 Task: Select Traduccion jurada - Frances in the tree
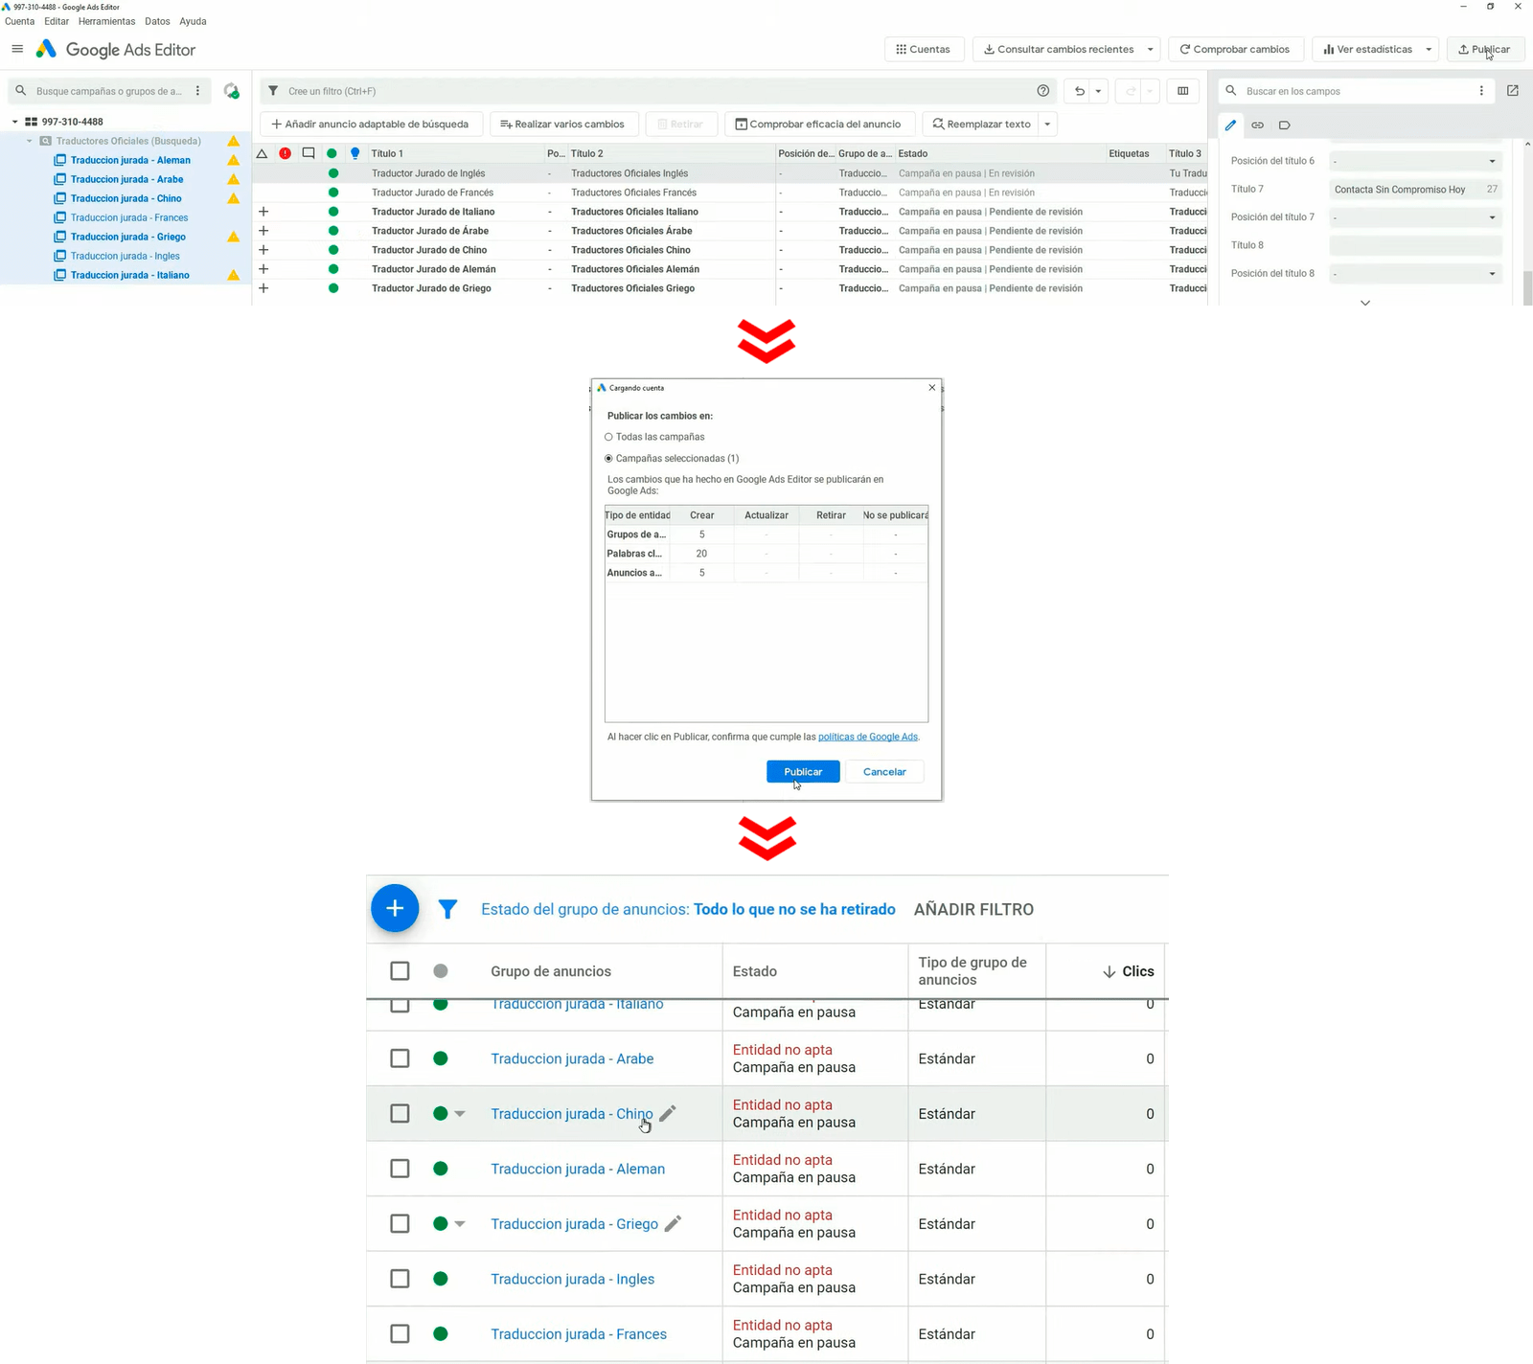tap(129, 217)
